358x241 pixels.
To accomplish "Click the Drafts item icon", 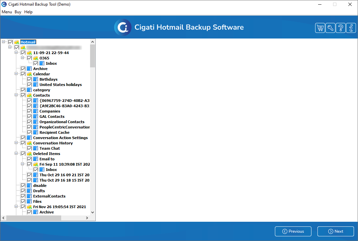I will (x=29, y=191).
